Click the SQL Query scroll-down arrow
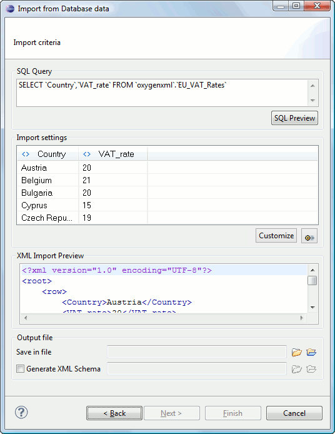The image size is (335, 434). click(x=313, y=101)
